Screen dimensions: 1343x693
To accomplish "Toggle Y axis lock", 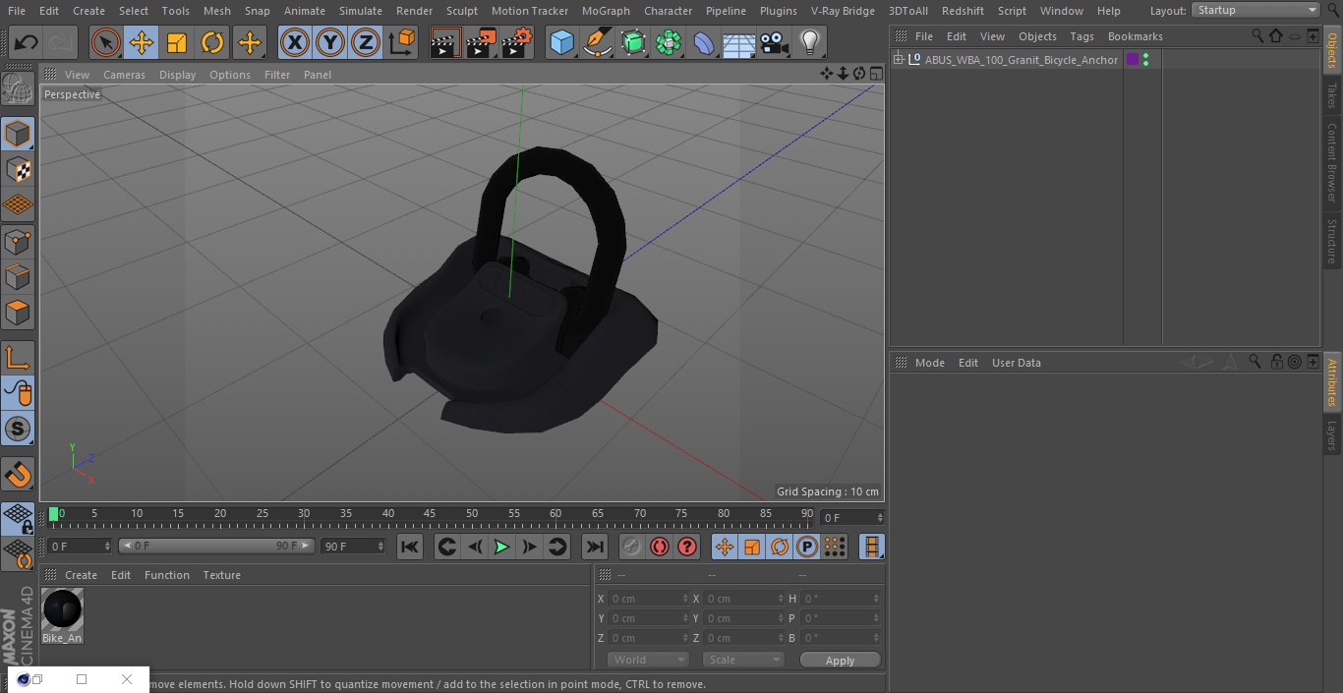I will tap(330, 43).
